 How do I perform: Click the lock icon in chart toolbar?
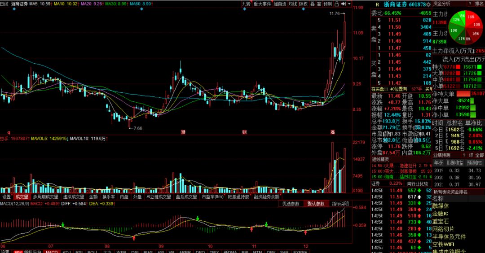click(336, 4)
